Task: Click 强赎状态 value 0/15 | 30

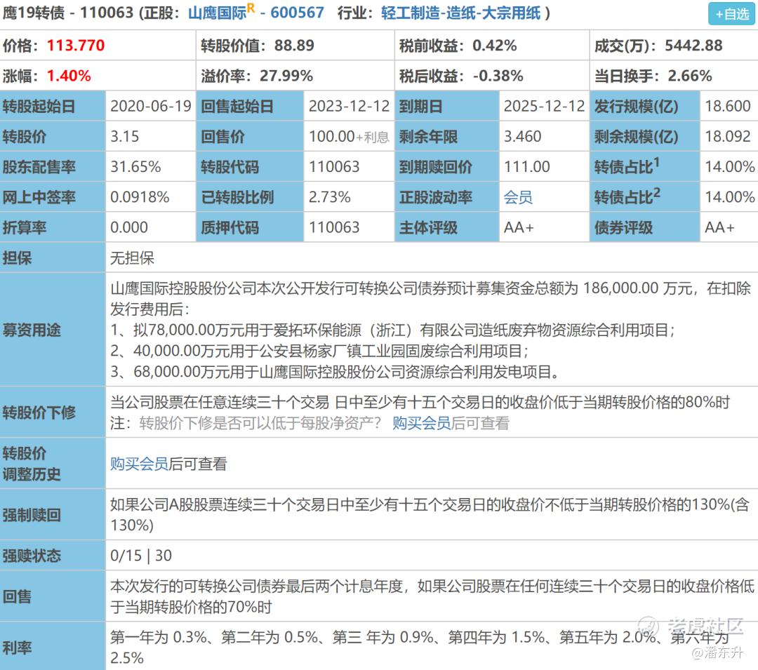Action: click(x=140, y=556)
